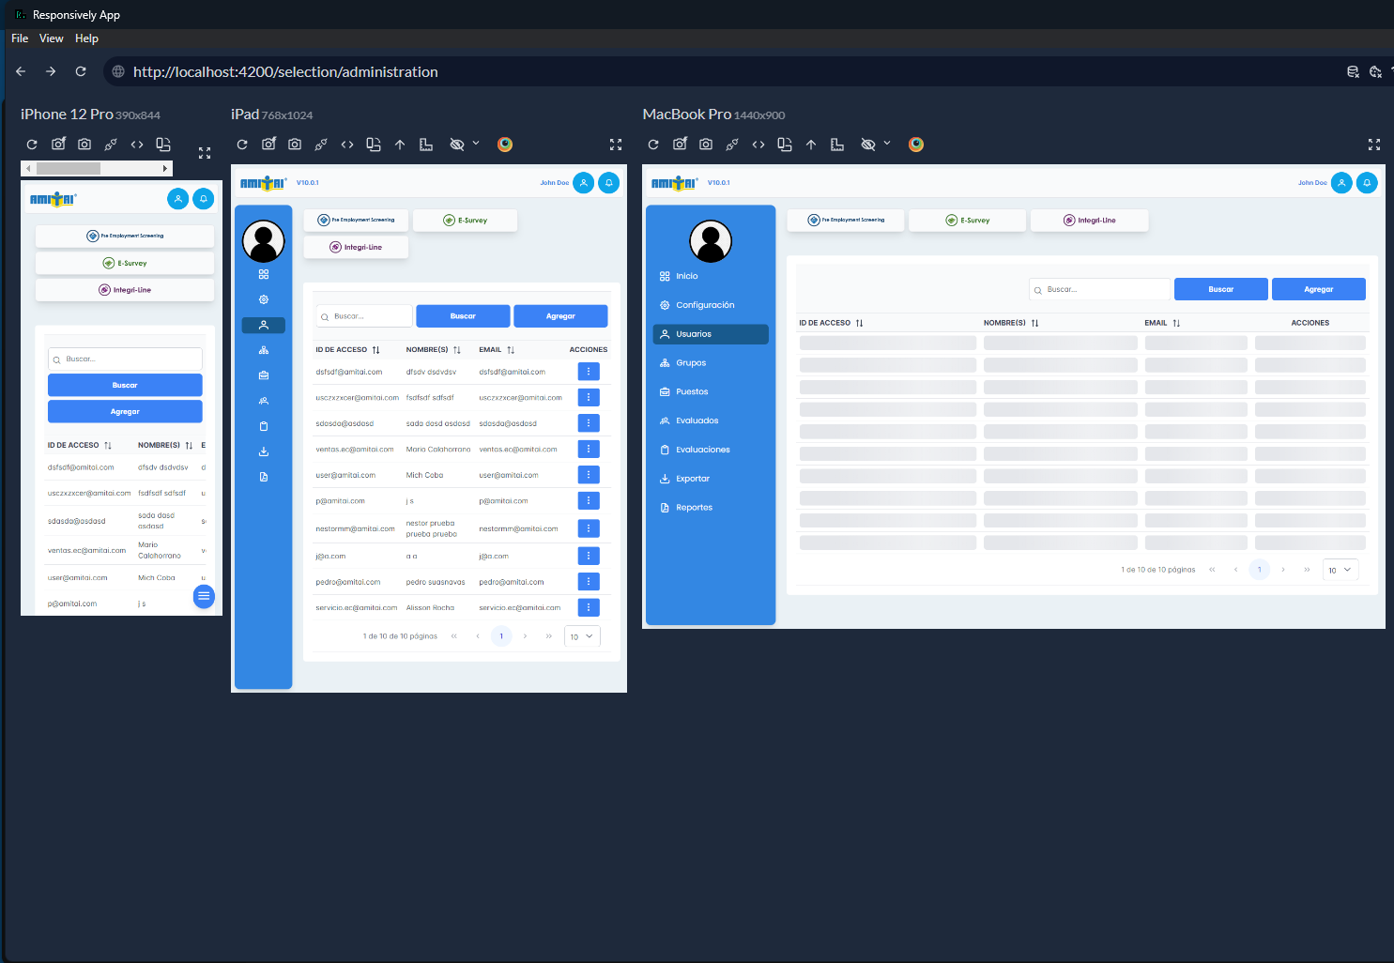Click the notification bell in MacBook Pro preview
Viewport: 1394px width, 963px height.
[1367, 183]
